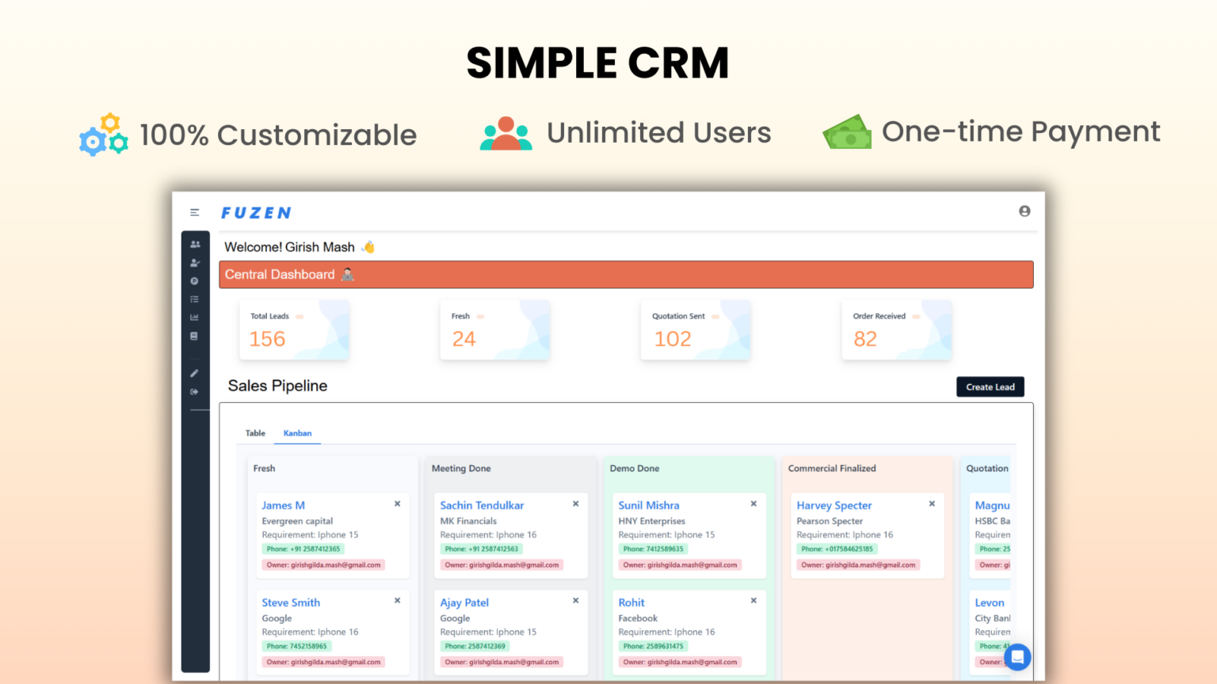Open the task checklist sidebar icon
Screen dimensions: 1217x684
point(194,299)
